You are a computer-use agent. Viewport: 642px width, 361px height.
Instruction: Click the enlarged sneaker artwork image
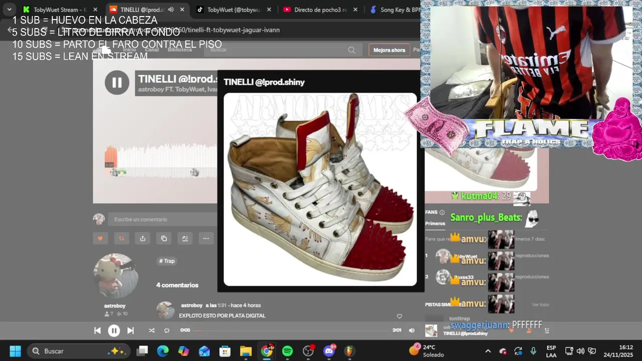coord(320,189)
